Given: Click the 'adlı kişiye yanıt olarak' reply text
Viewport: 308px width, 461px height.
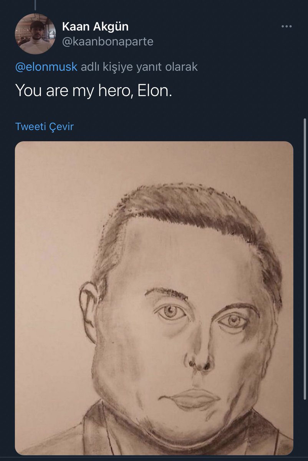Looking at the screenshot, I should 139,67.
